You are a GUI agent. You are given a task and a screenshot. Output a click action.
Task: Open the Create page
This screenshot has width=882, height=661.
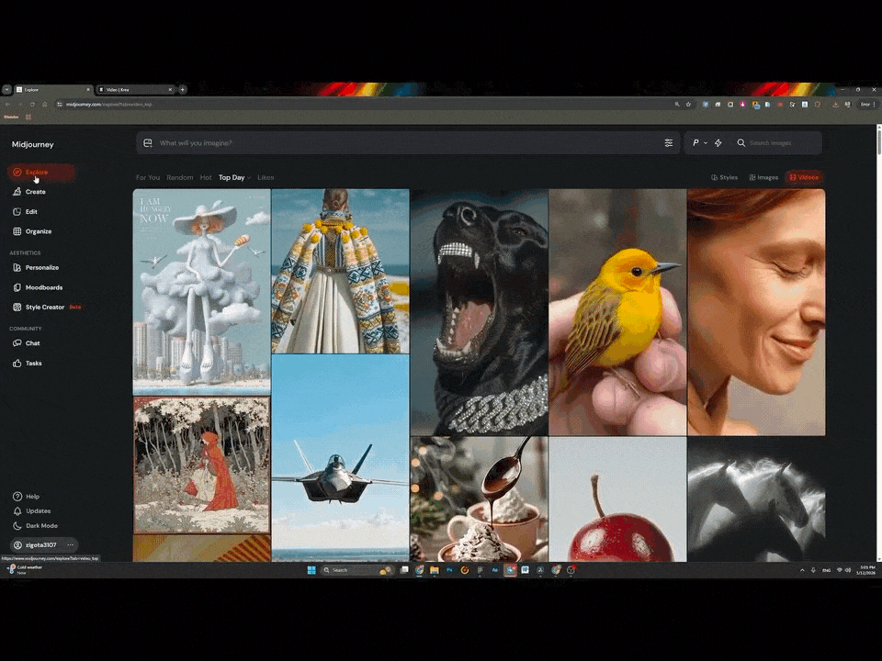click(29, 192)
